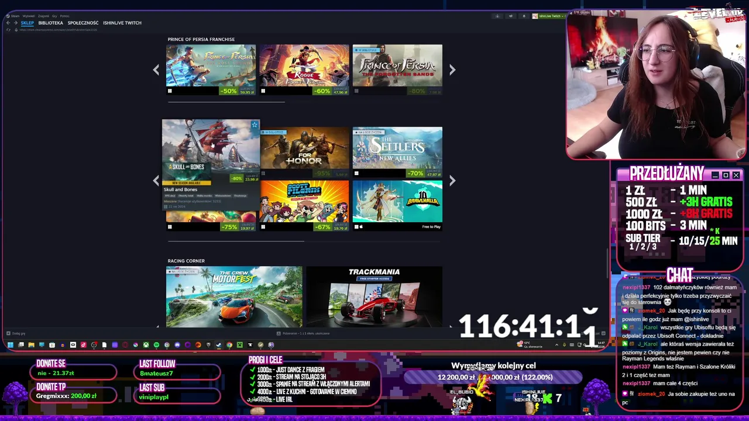
Task: Open the Pomoc menu
Action: pyautogui.click(x=64, y=16)
